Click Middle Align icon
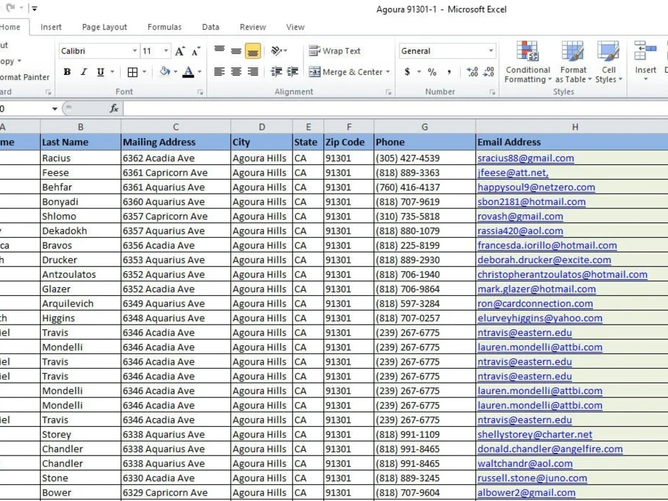Screen dimensions: 668x501 236,51
